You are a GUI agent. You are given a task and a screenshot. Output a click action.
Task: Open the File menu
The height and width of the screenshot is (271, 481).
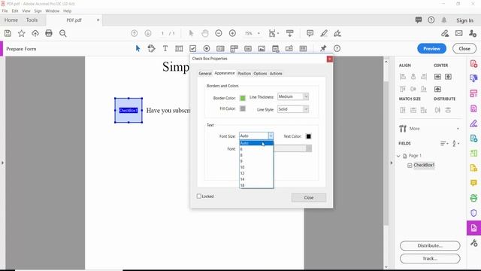(5, 11)
